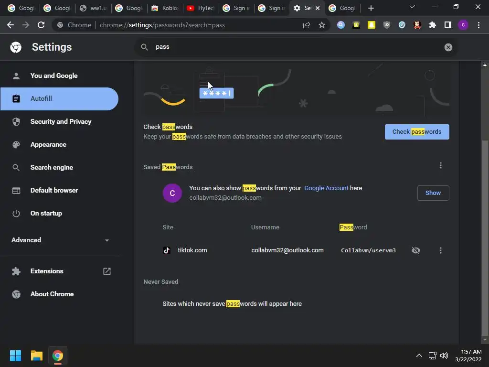The image size is (489, 367).
Task: Click the uBlock shield extension icon
Action: click(x=386, y=25)
